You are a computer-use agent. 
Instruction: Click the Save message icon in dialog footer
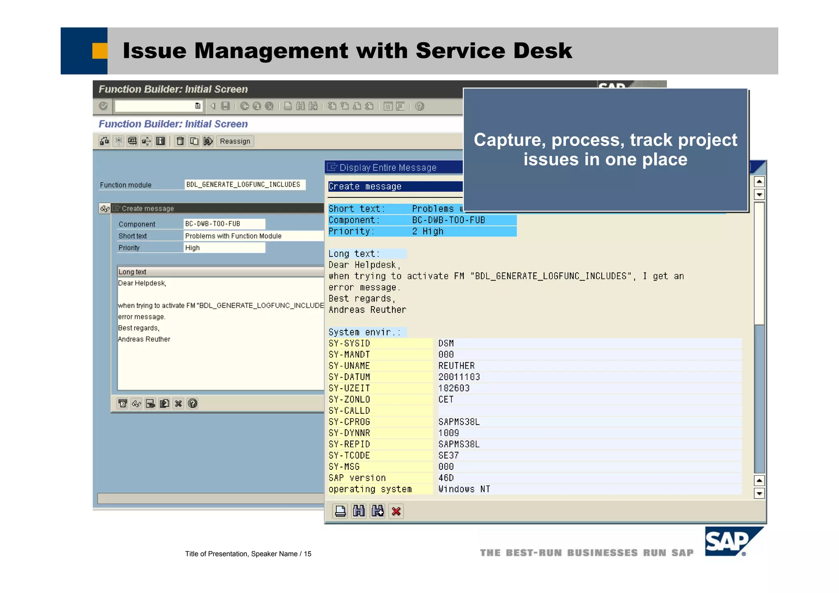click(150, 404)
